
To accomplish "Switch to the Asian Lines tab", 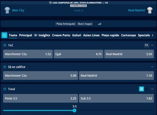I will [x=91, y=35].
